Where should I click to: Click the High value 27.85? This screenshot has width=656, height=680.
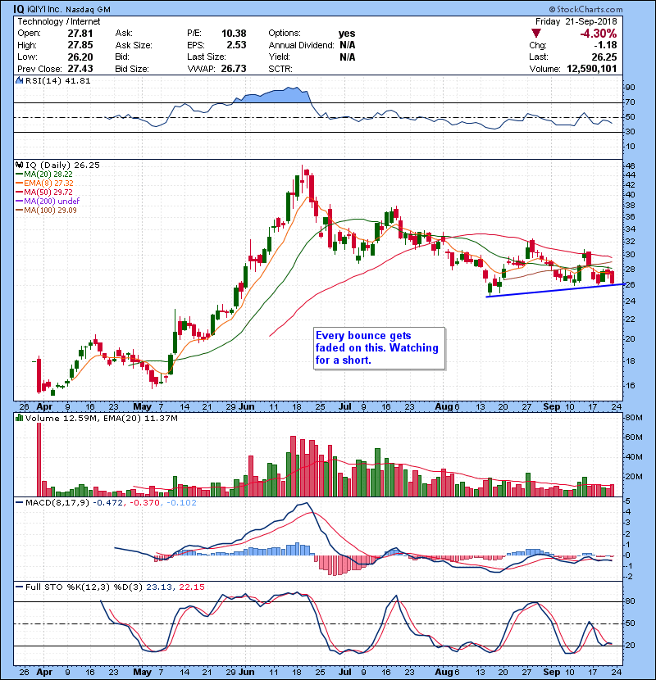click(80, 45)
